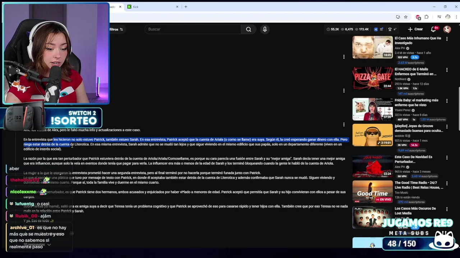Click the 172.4K views stat
Viewport: 460px width, 258px height.
(362, 29)
